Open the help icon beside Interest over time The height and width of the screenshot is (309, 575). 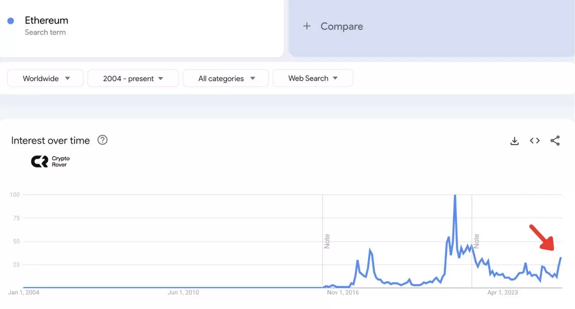pyautogui.click(x=103, y=140)
